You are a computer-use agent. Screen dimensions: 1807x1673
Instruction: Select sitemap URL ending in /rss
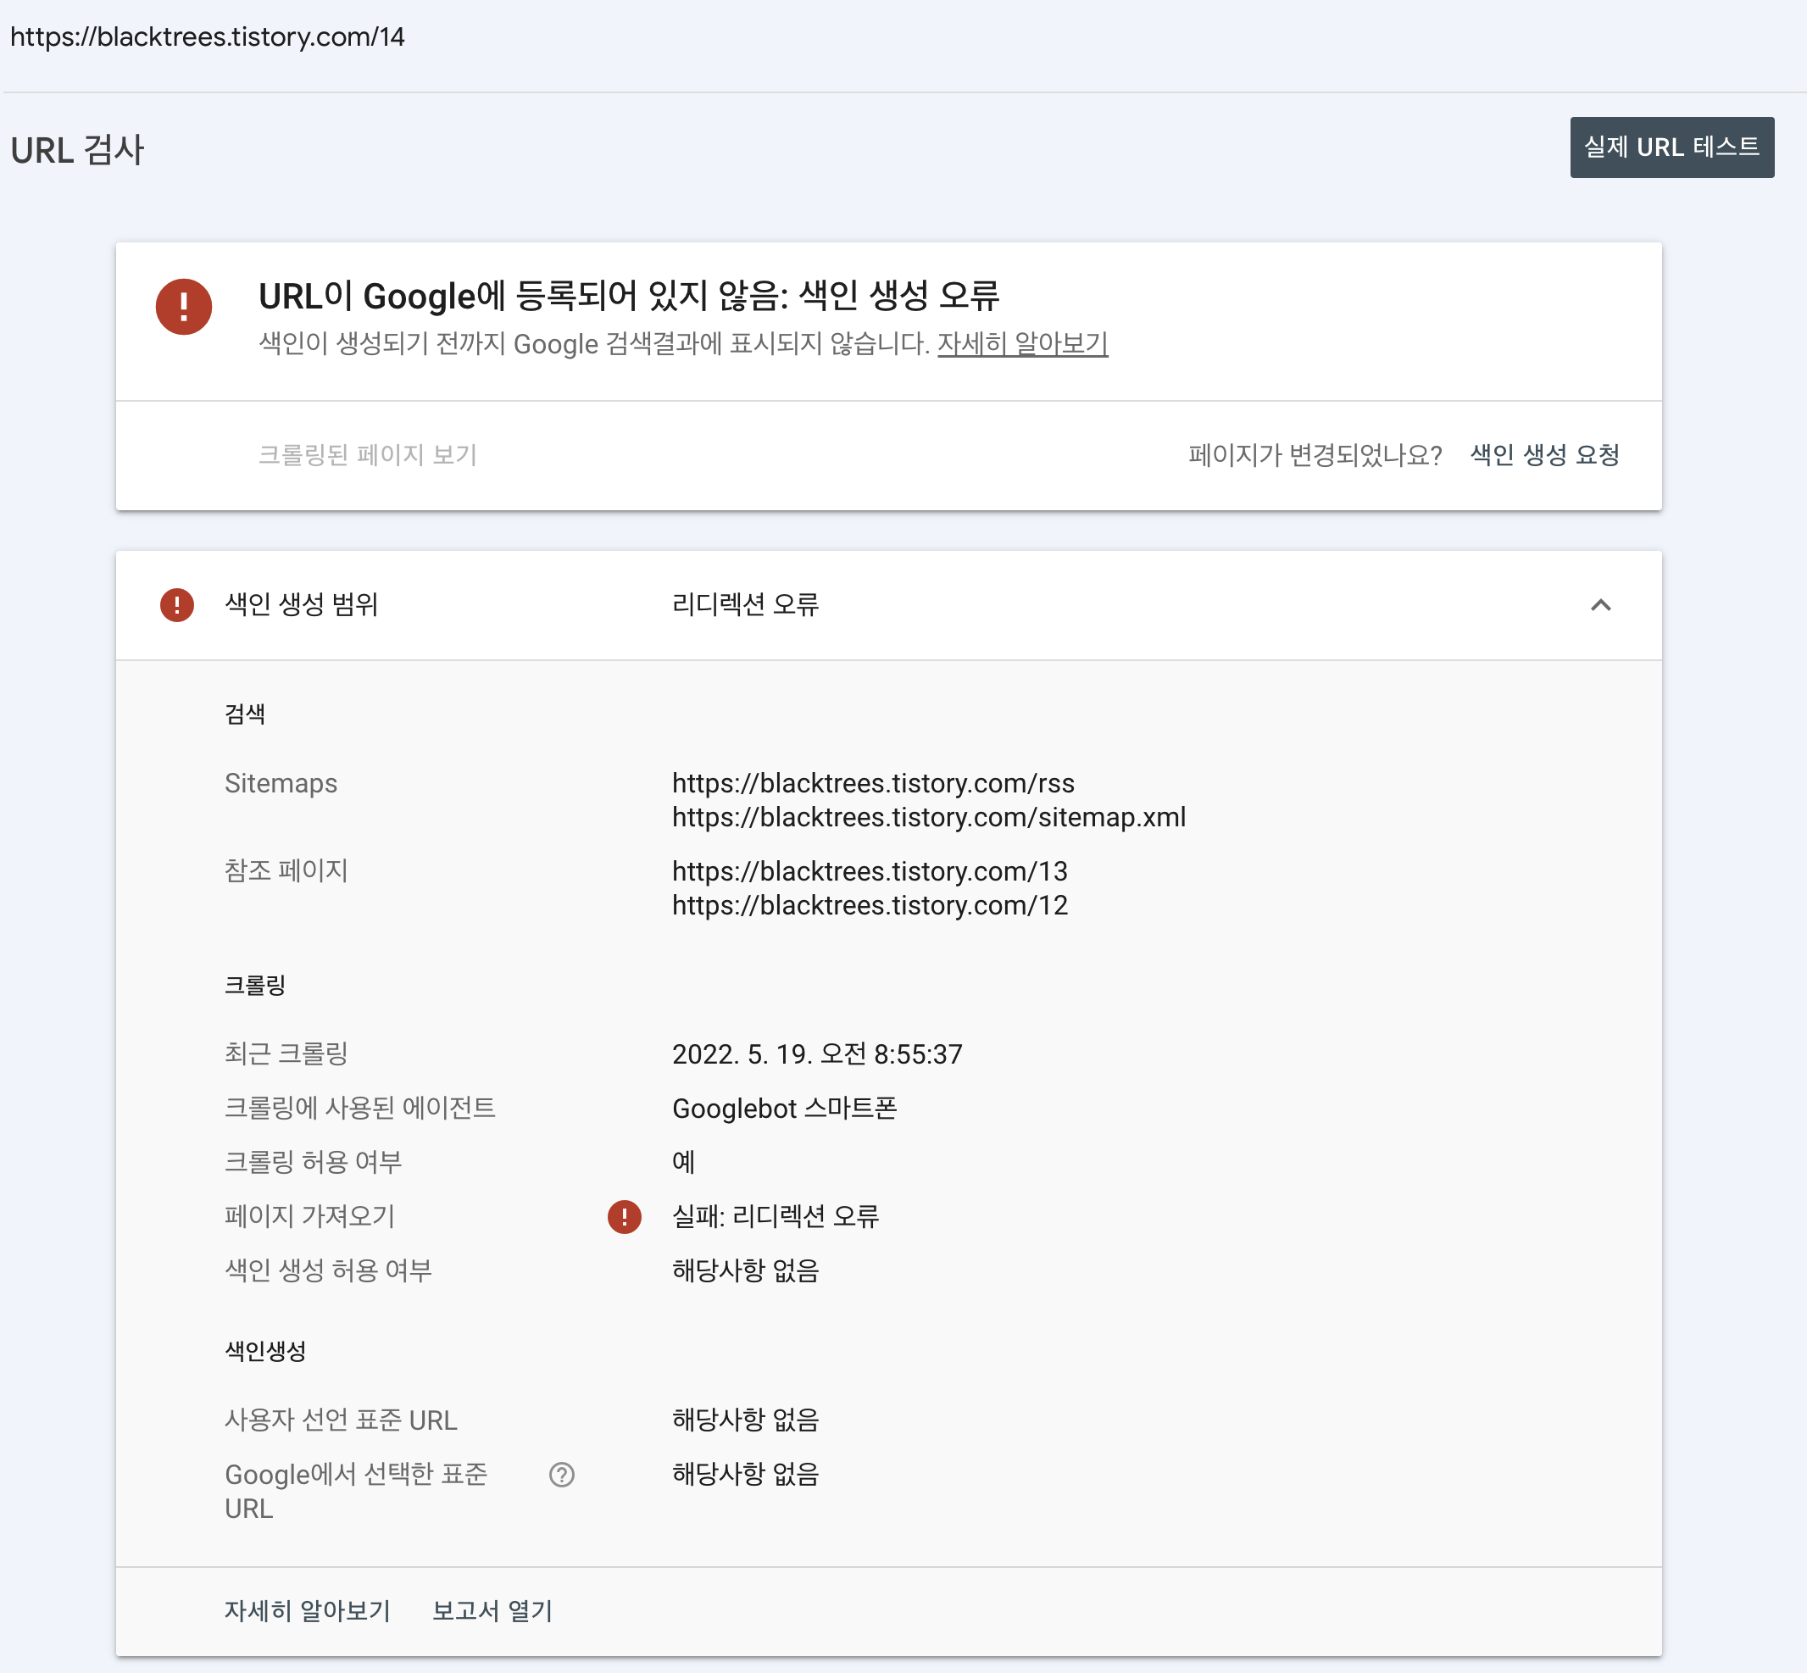tap(873, 783)
